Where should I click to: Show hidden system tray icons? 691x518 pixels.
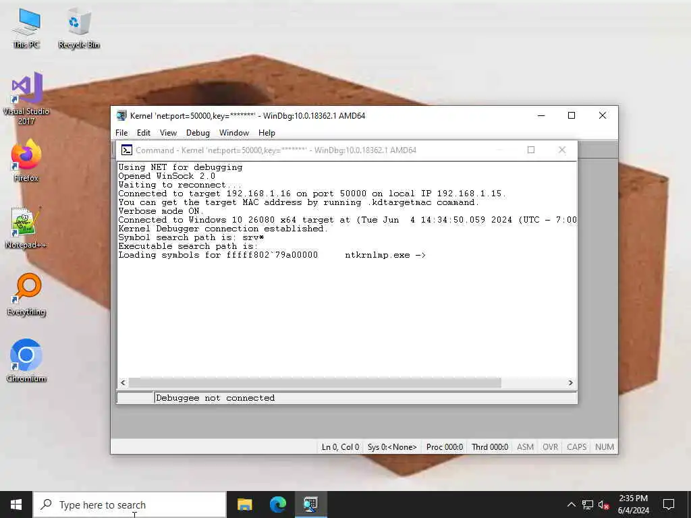click(x=571, y=505)
